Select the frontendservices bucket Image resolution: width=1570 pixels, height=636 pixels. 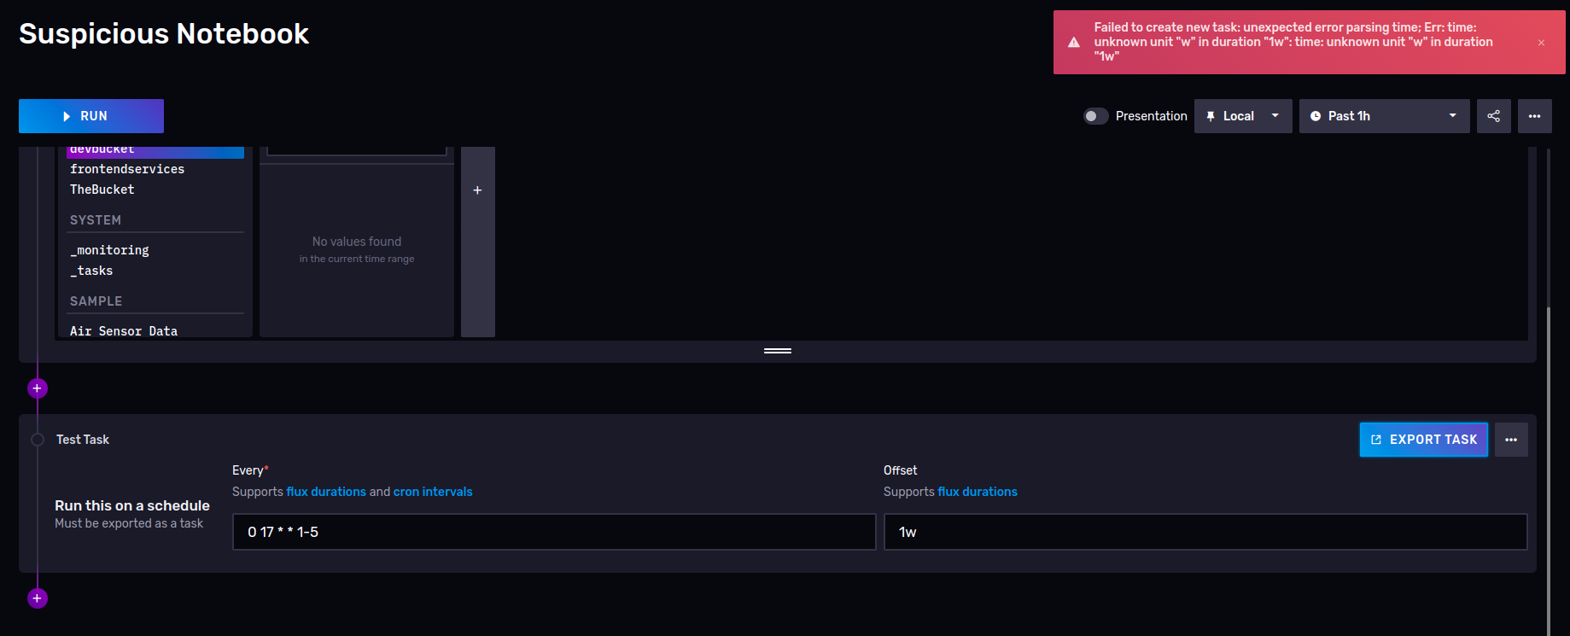coord(127,169)
